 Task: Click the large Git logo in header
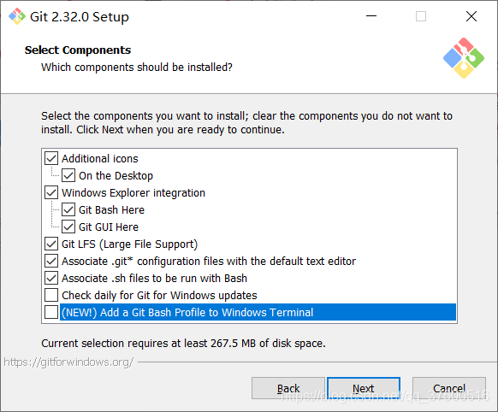[464, 58]
